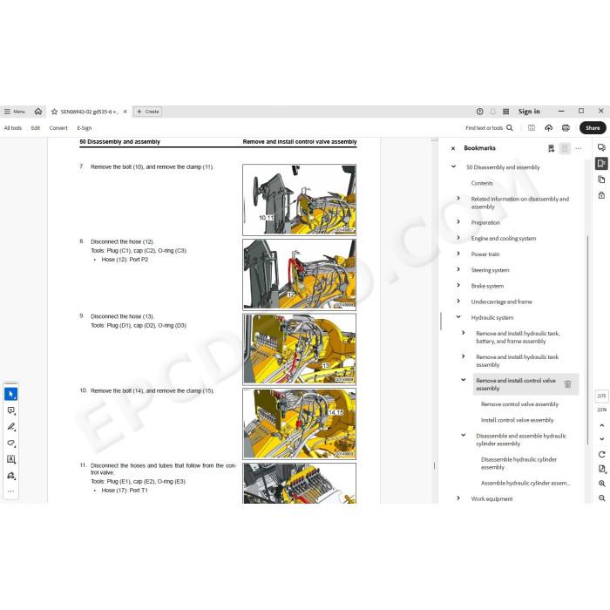Expand Remove and install hydraulic tank assembly
Screen dimensions: 610x610
tap(463, 356)
